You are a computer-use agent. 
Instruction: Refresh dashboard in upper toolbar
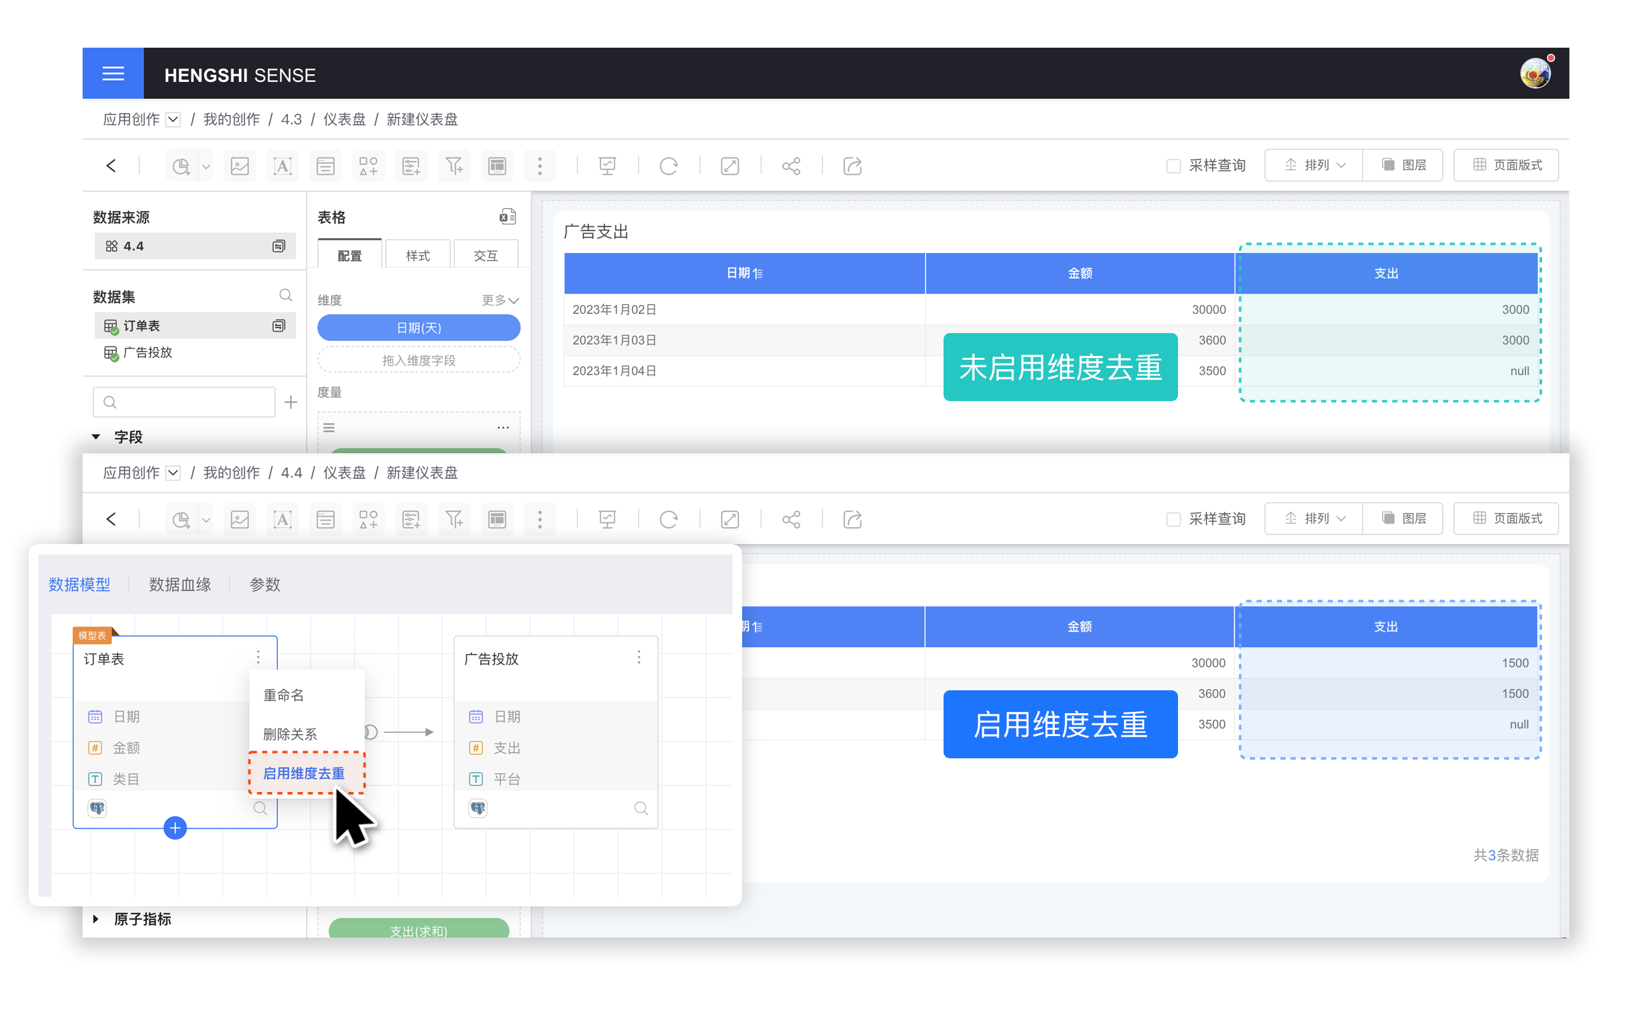click(x=668, y=165)
